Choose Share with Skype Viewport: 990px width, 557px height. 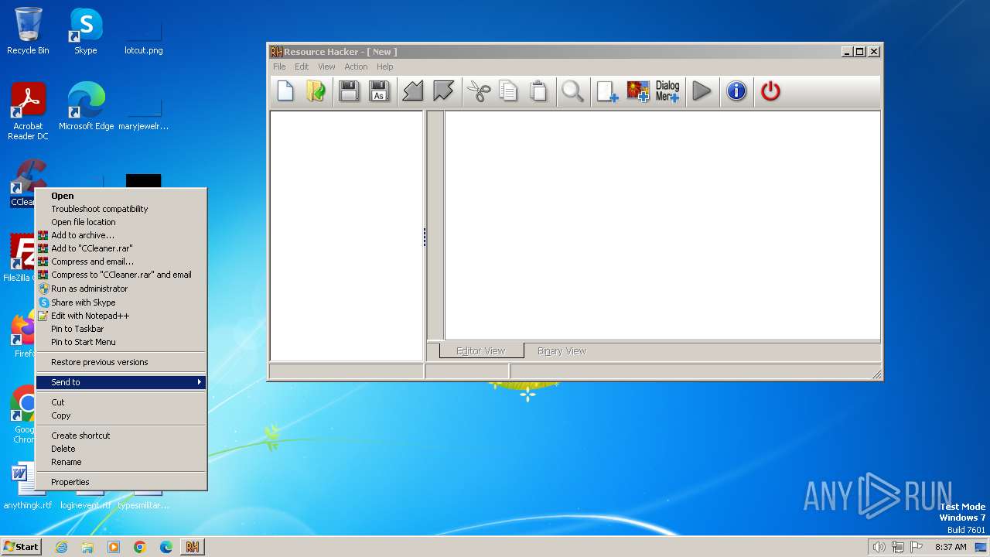121,302
